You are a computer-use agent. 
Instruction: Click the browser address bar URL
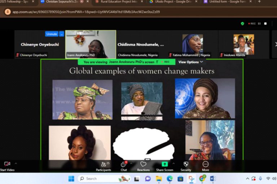coord(87,12)
